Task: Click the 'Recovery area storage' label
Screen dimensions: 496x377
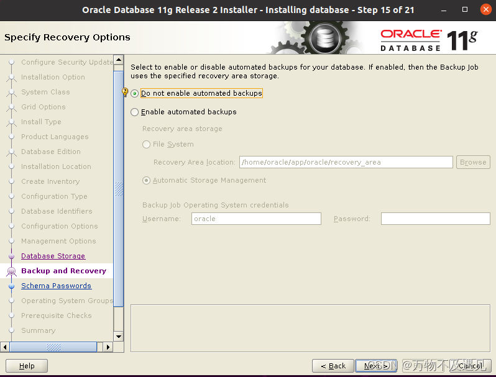Action: pyautogui.click(x=182, y=129)
